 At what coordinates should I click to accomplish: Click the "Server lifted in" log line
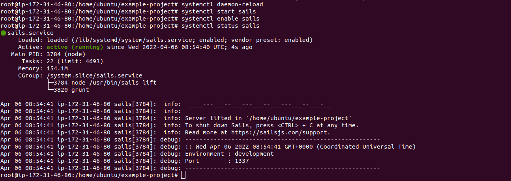268,118
